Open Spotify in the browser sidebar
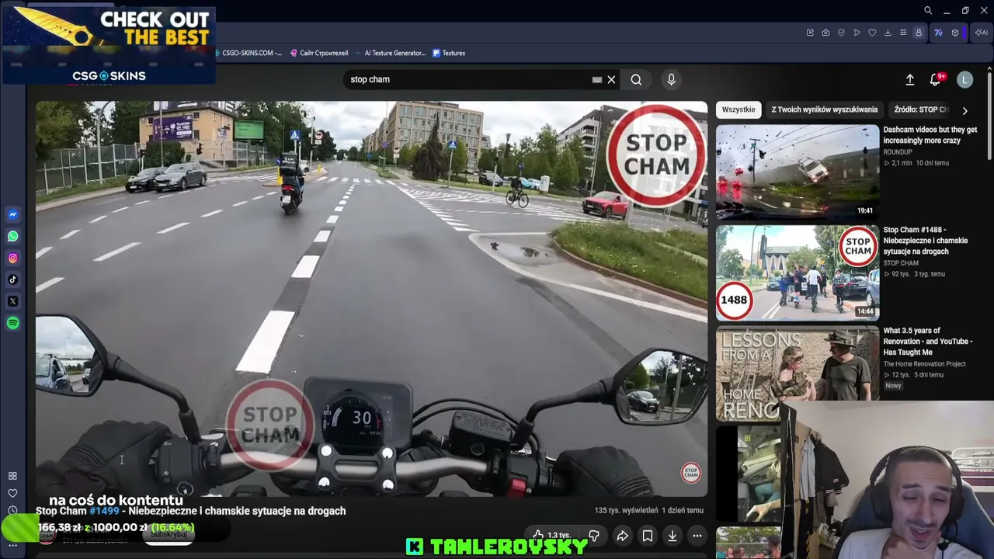The width and height of the screenshot is (994, 559). [x=12, y=323]
